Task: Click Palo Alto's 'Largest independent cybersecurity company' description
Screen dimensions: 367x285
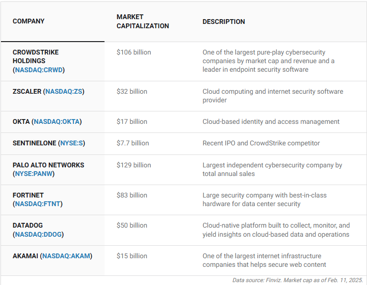Action: [273, 169]
